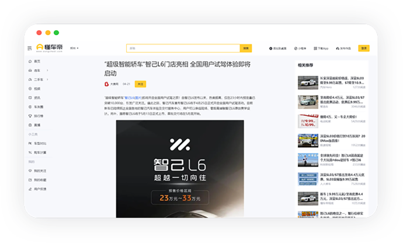Viewport: 403px width, 243px height.
Task: Open the 直播 live icon in the sidebar
Action: coord(30,125)
